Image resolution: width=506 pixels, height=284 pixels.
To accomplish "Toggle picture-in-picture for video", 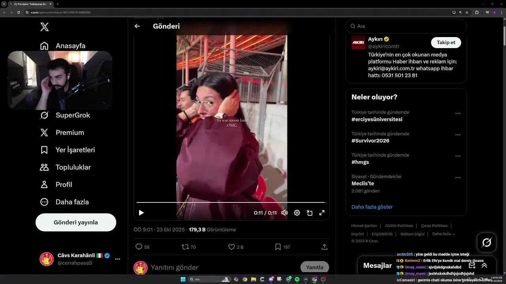I will coord(310,213).
